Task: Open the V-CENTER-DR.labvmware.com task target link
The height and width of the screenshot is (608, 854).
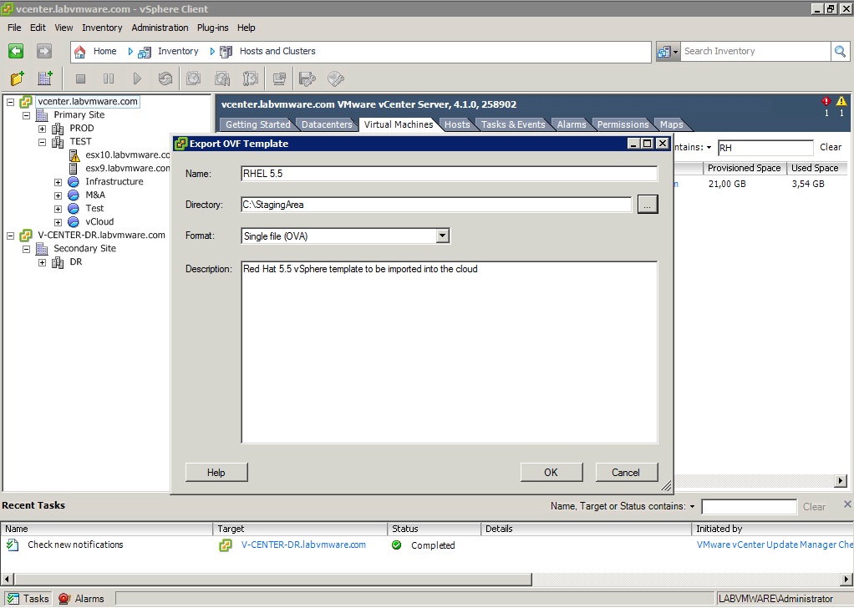Action: point(303,545)
